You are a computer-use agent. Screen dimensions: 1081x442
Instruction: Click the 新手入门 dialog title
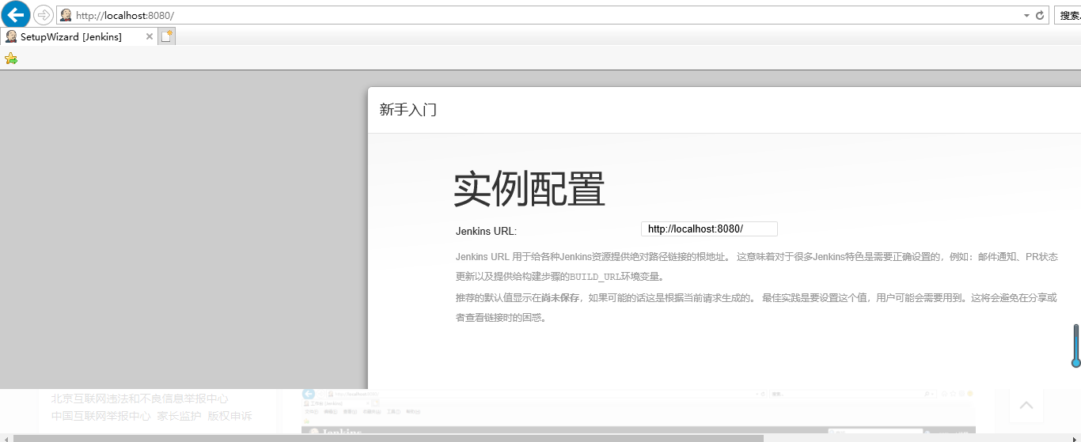pos(408,110)
